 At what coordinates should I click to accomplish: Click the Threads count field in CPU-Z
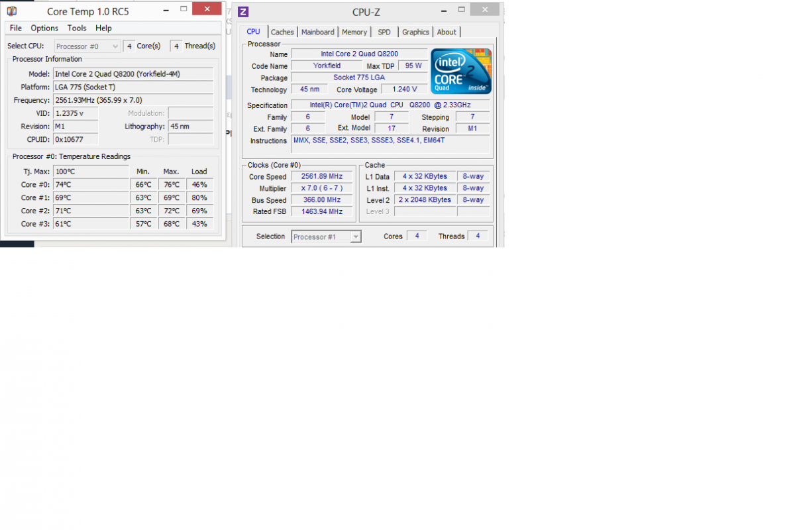pyautogui.click(x=478, y=236)
